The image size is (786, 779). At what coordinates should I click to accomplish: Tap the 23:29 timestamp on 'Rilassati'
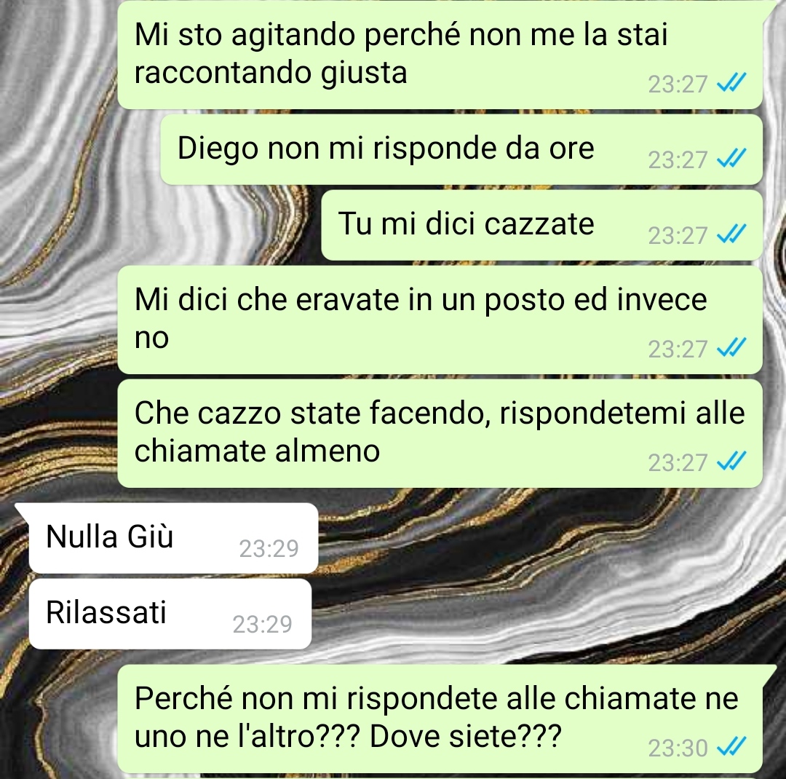pos(262,625)
